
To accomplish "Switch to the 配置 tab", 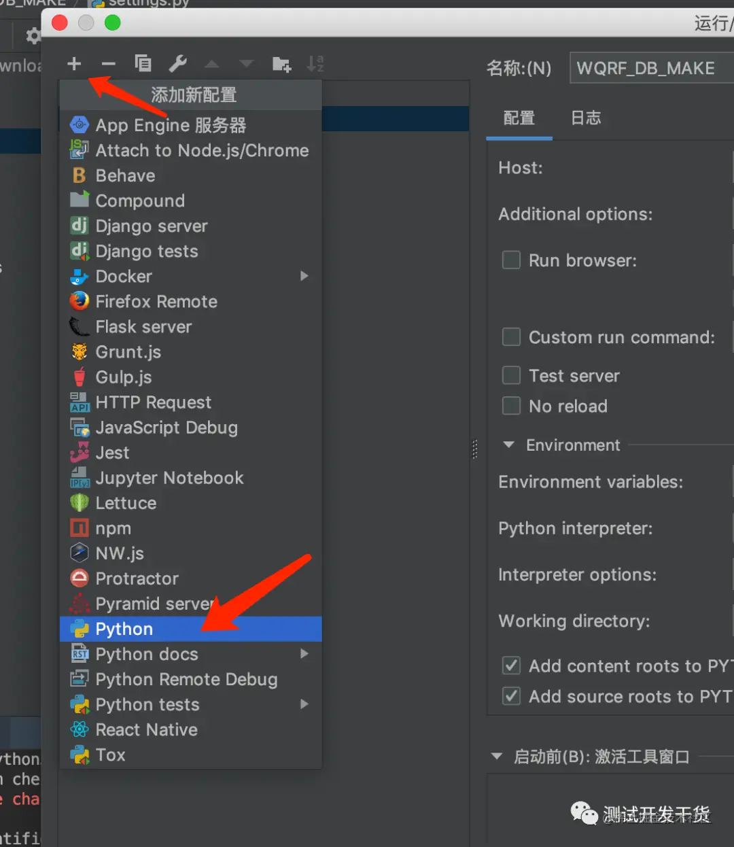I will [519, 118].
